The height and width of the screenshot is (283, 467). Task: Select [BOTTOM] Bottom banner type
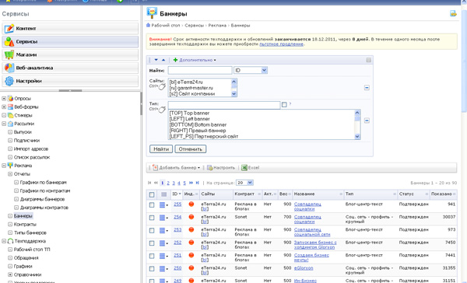pos(198,124)
